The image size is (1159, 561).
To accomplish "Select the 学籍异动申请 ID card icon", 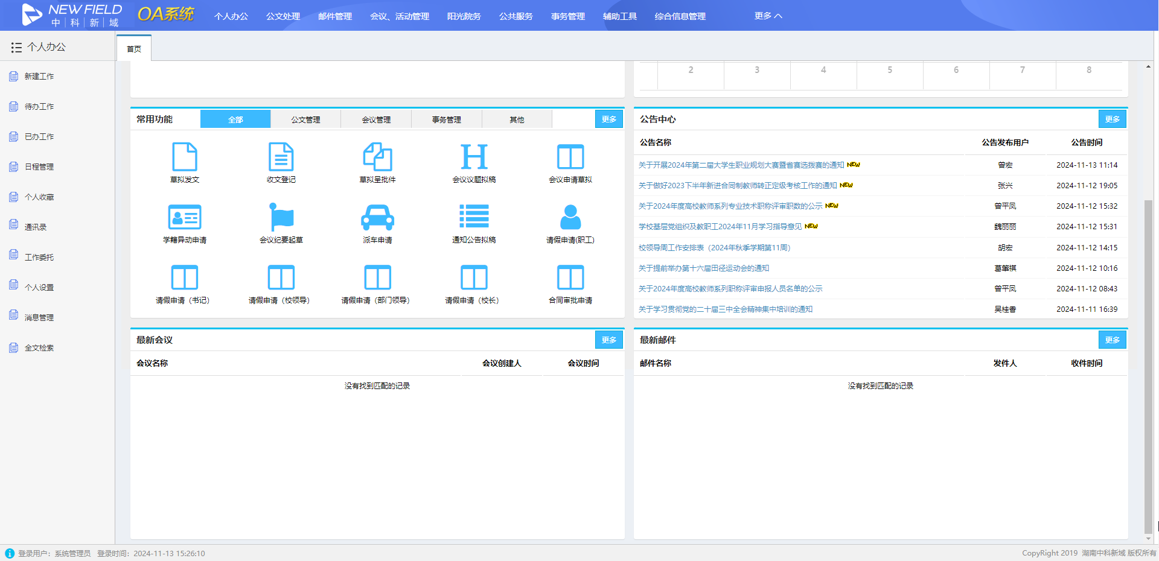I will point(185,217).
